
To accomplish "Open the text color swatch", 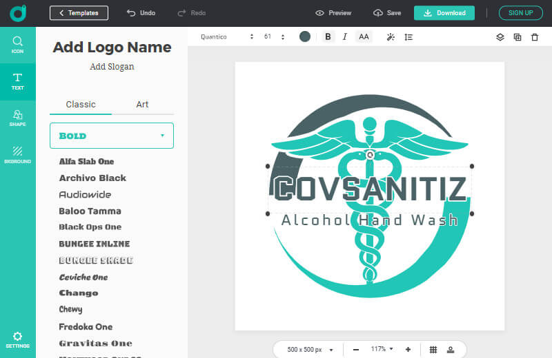I will click(x=305, y=37).
